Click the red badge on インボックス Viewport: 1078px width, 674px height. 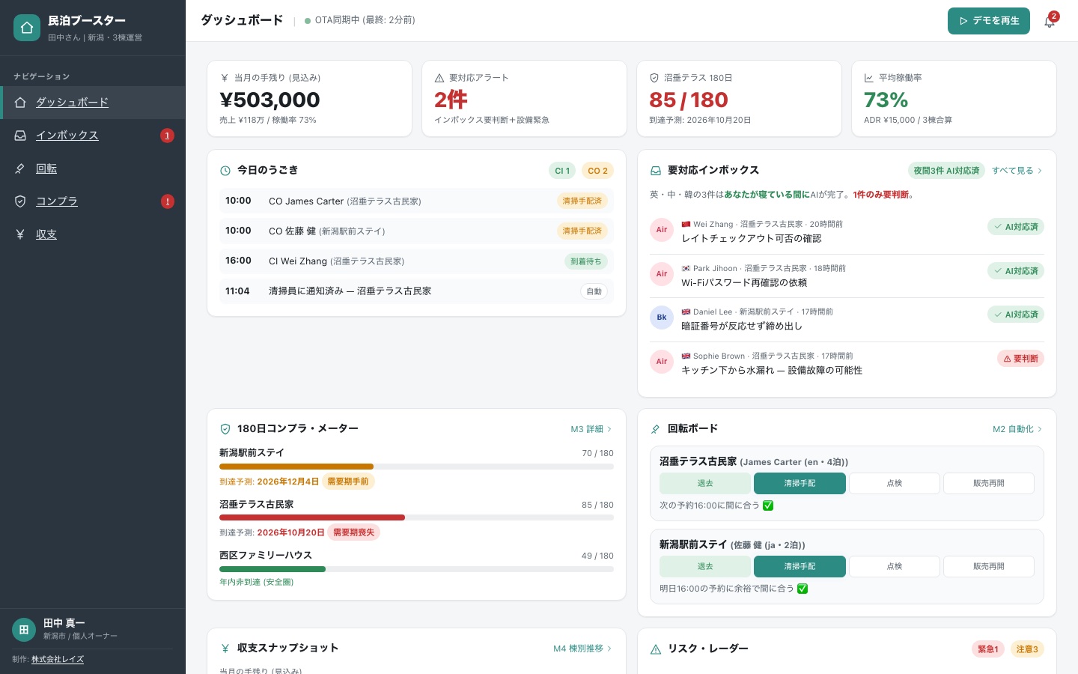167,136
